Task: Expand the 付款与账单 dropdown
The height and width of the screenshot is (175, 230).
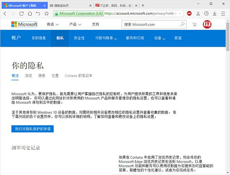Action: (x=106, y=38)
